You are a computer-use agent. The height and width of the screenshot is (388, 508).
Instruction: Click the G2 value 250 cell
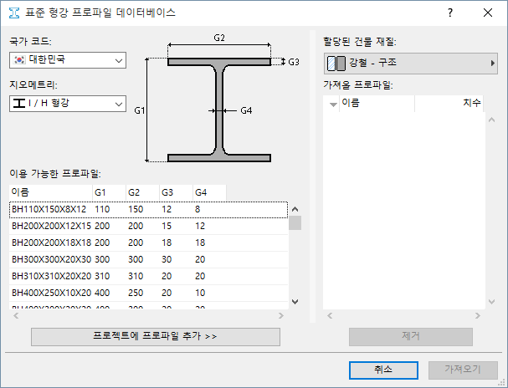point(136,294)
